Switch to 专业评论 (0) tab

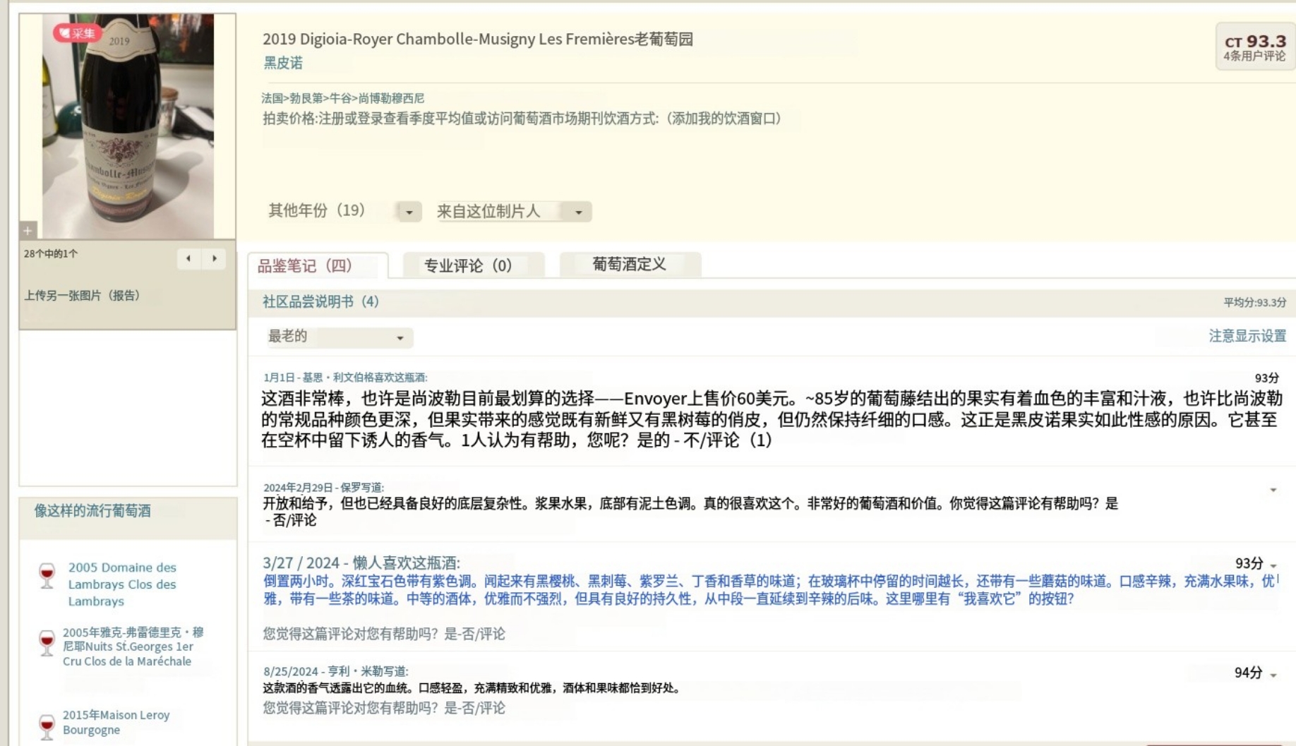coord(468,266)
